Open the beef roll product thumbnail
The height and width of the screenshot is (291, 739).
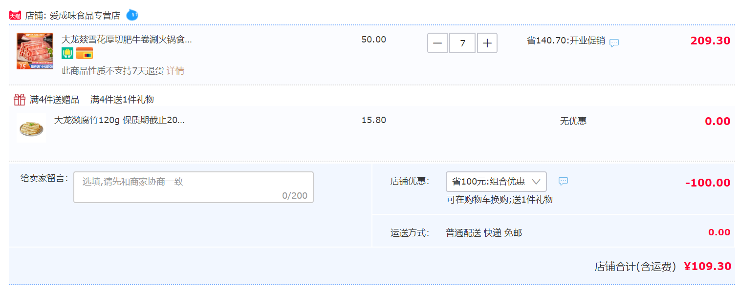pos(35,51)
